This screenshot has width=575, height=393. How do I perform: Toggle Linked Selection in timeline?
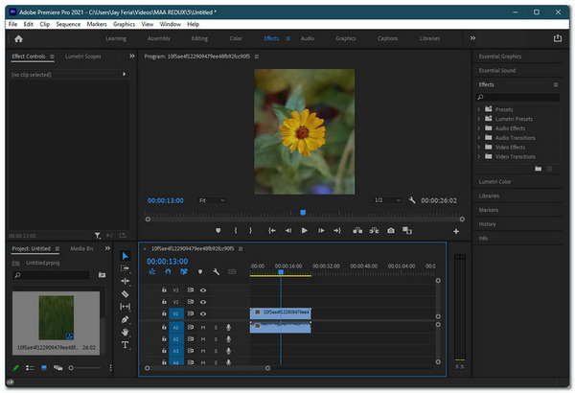pyautogui.click(x=184, y=272)
